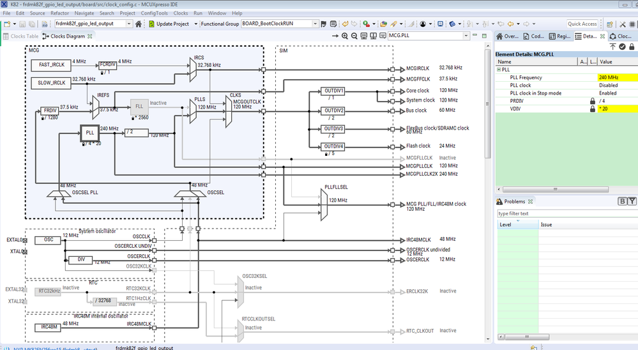The height and width of the screenshot is (350, 638).
Task: Click the PLL clock in Stop mode Enabled value
Action: pyautogui.click(x=618, y=93)
